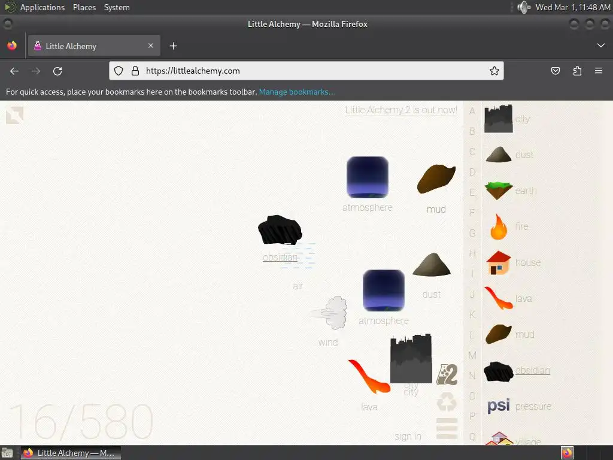Open the Applications menu
613x460 pixels.
coord(43,7)
